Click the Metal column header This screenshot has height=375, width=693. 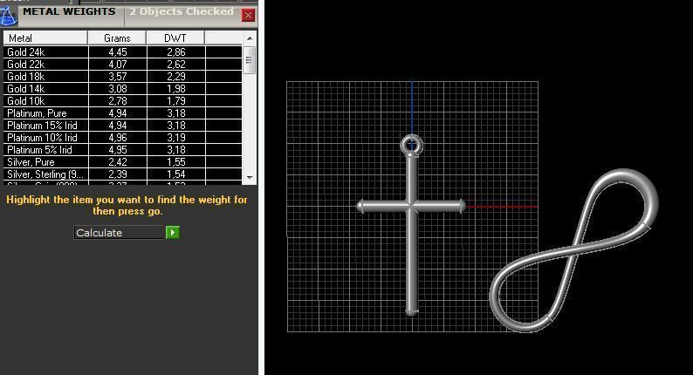45,38
